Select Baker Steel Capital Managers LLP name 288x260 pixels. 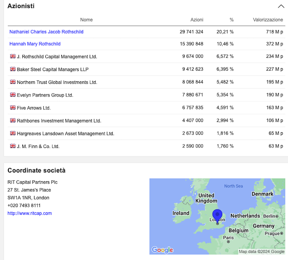pos(53,69)
